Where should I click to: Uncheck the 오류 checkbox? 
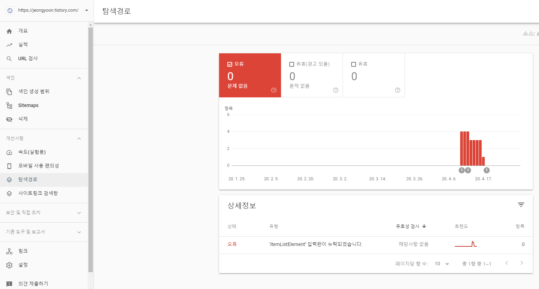pyautogui.click(x=230, y=64)
